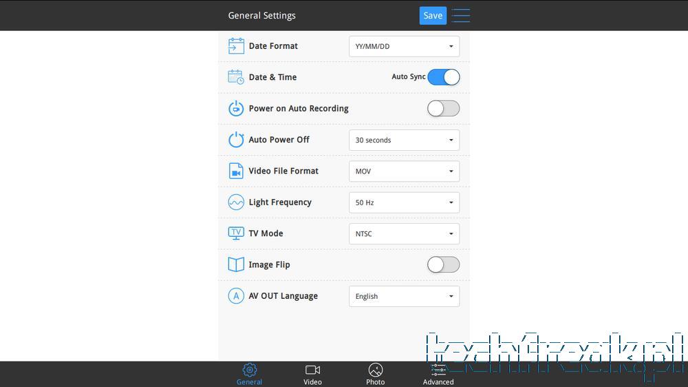Open Light Frequency dropdown showing 50 Hz
The height and width of the screenshot is (387, 688).
(404, 202)
